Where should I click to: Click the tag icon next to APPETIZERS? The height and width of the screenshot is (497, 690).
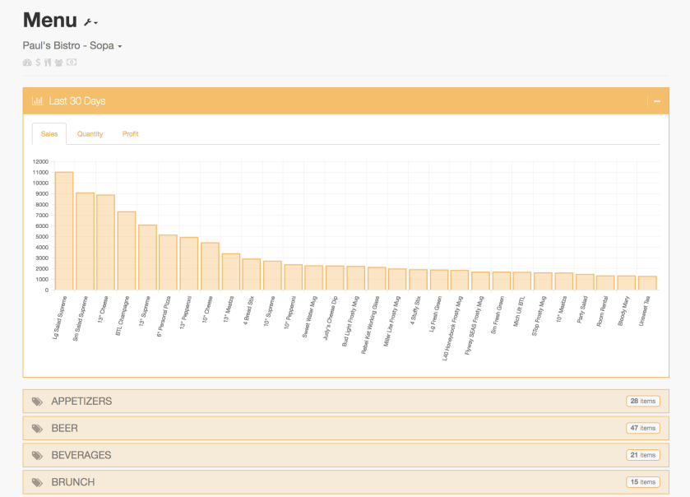click(x=37, y=402)
